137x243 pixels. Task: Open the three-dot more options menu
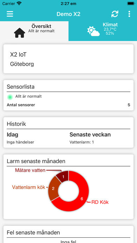pyautogui.click(x=129, y=14)
